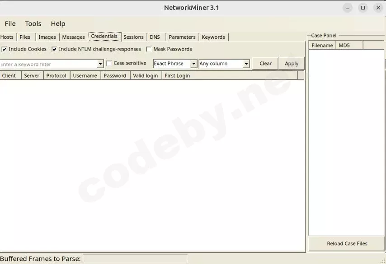
Task: Open the Help menu
Action: [58, 23]
